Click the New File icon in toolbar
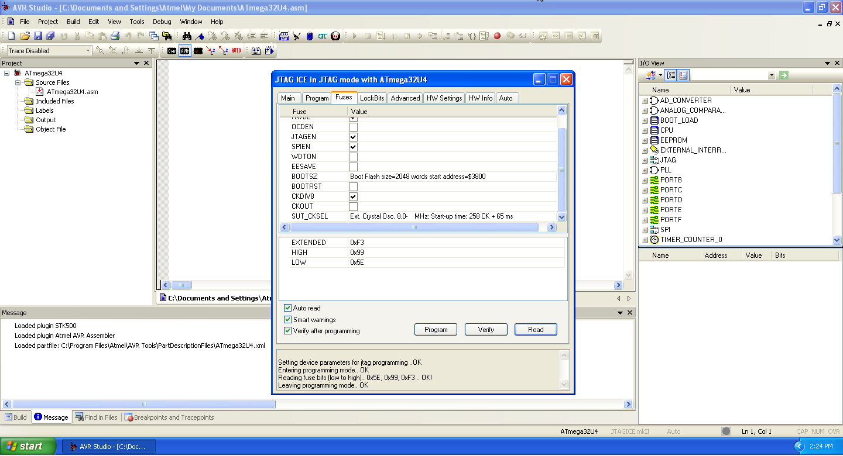Screen dimensions: 843x456 (11, 36)
